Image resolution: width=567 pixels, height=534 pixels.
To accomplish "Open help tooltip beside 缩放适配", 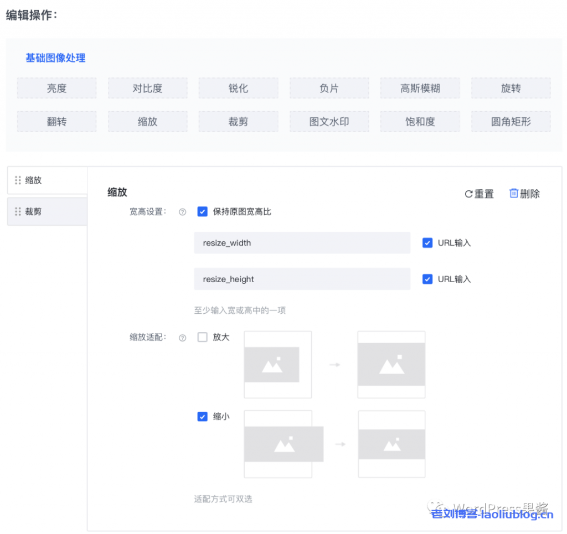I will (x=182, y=337).
